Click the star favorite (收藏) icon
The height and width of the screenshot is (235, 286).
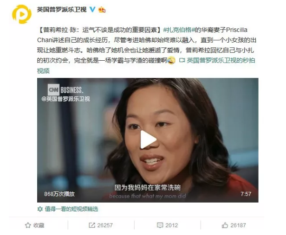[x=28, y=225]
